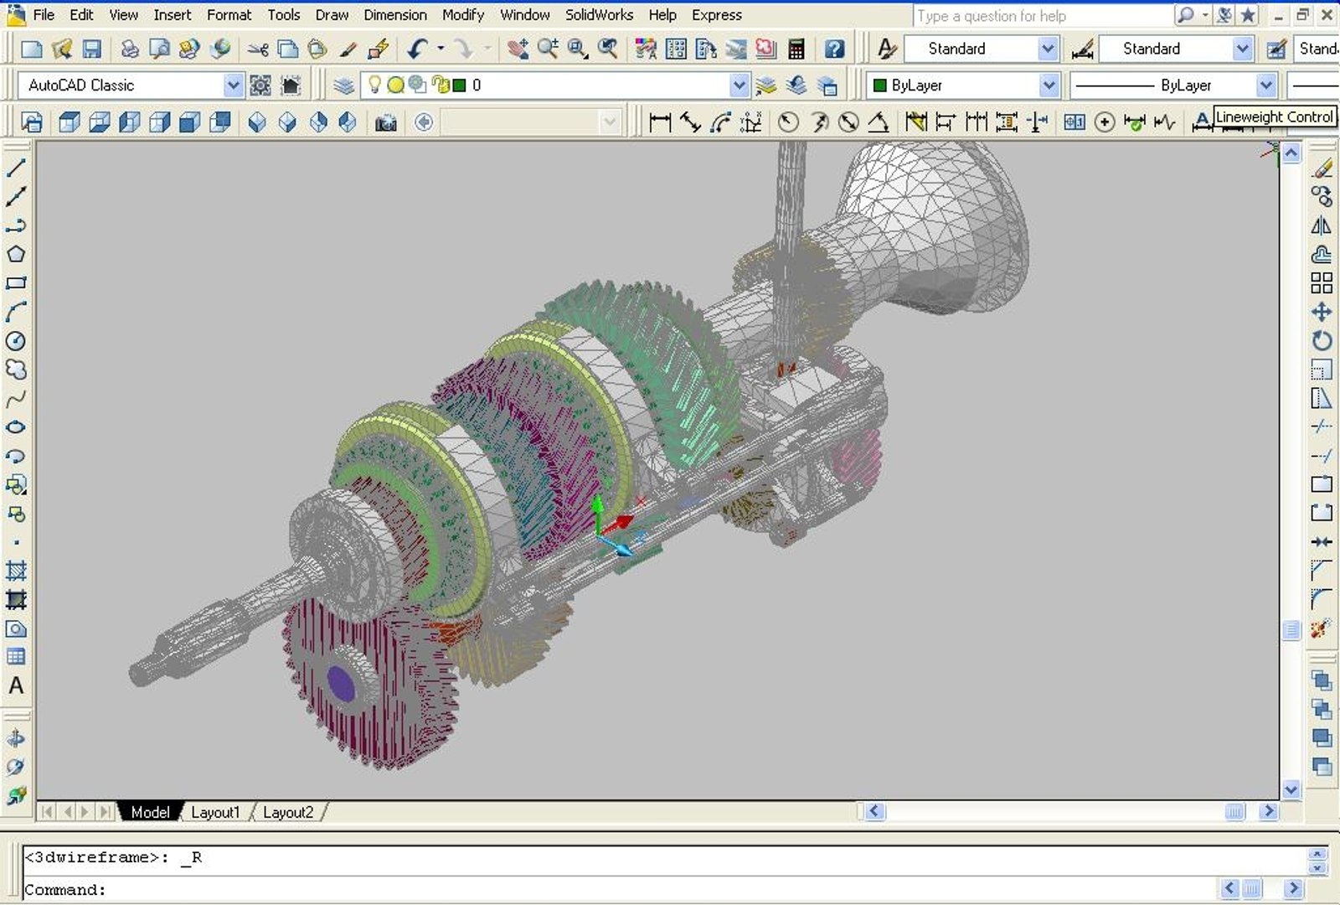
Task: Open the ByLayer color control dropdown
Action: (x=1049, y=85)
